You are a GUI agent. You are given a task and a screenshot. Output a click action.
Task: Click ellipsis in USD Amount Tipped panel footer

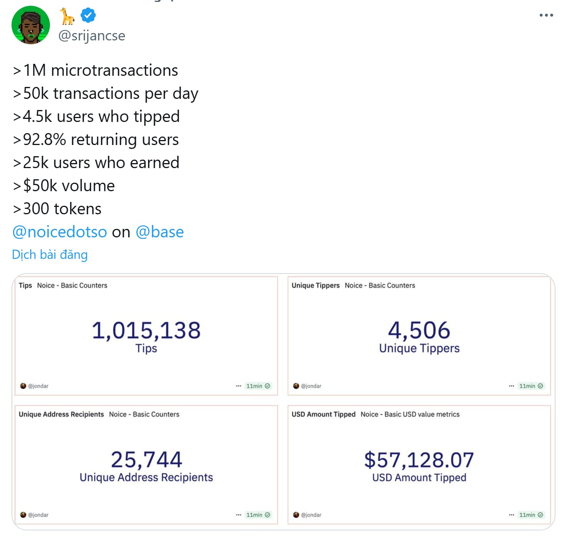[x=511, y=515]
